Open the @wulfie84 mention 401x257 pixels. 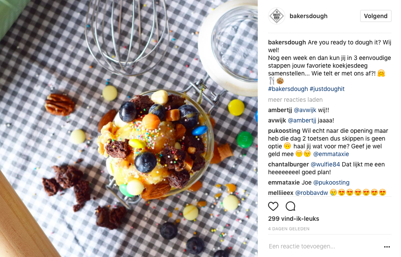point(325,164)
